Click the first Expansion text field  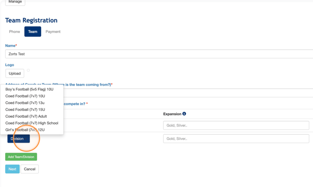click(x=236, y=125)
